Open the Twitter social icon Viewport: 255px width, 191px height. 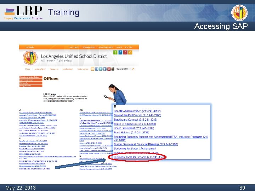[101, 69]
